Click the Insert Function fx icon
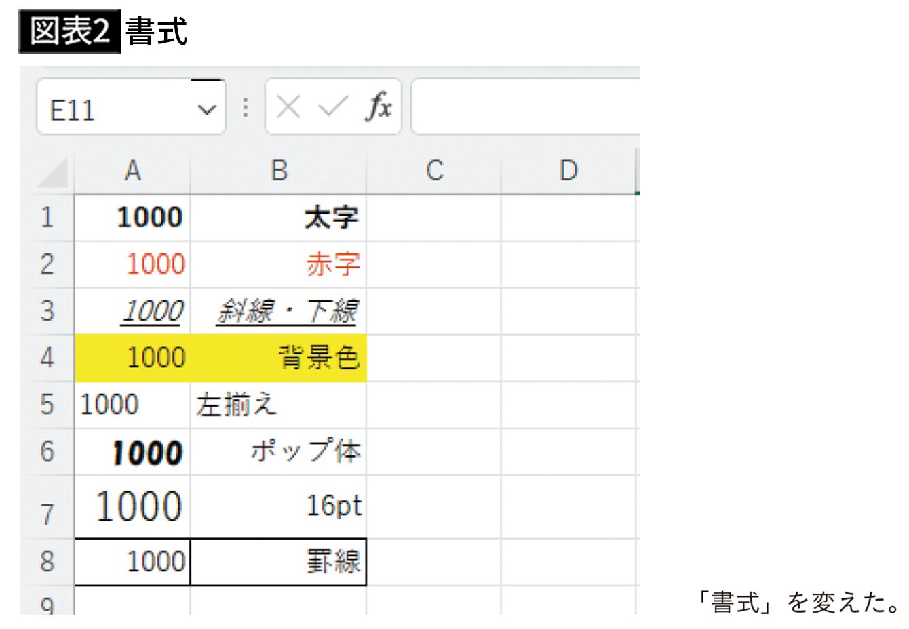This screenshot has width=909, height=629. point(379,107)
